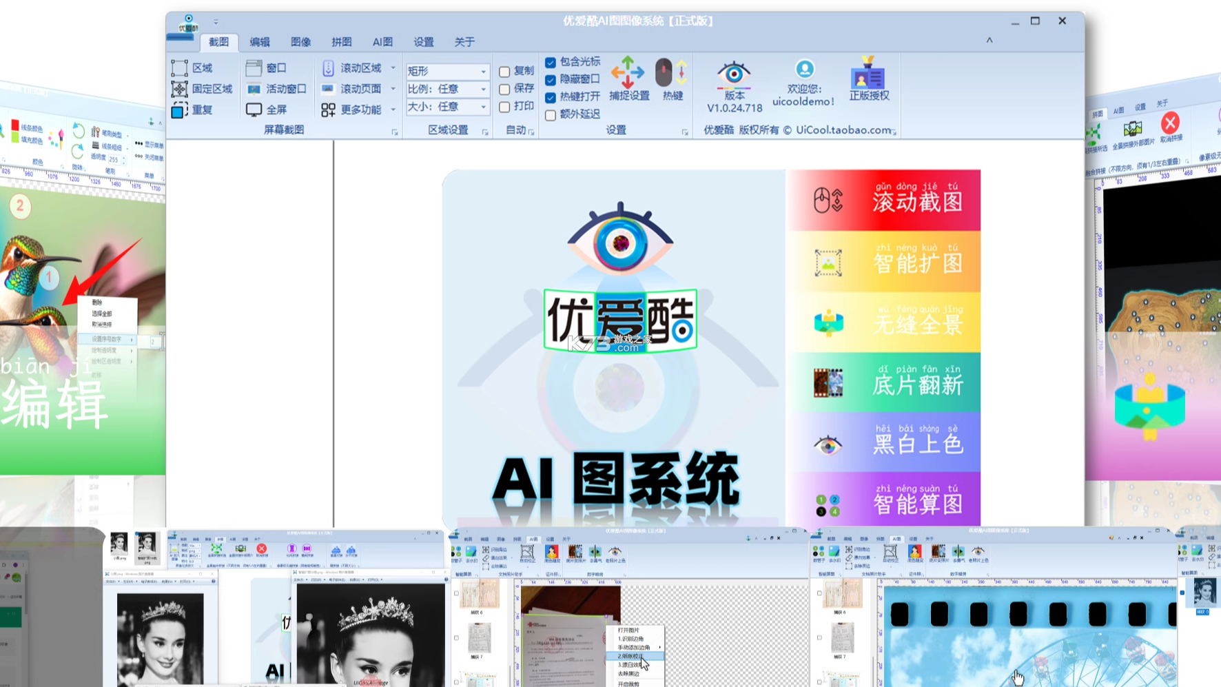Open 正版授权 license authorization
1221x687 pixels.
[868, 79]
